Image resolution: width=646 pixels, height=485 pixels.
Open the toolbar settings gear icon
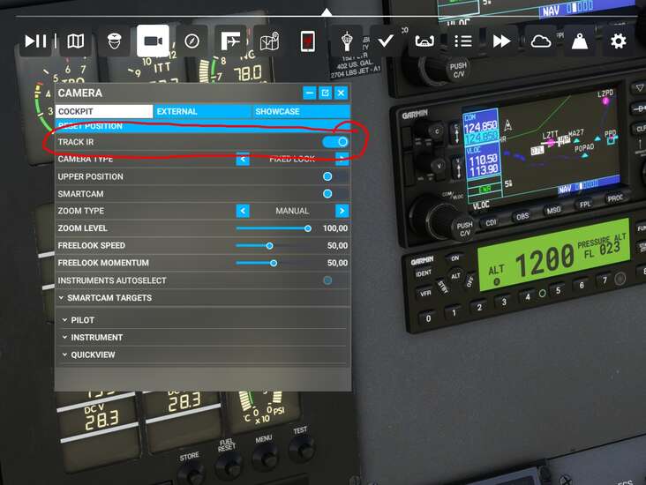[x=619, y=41]
